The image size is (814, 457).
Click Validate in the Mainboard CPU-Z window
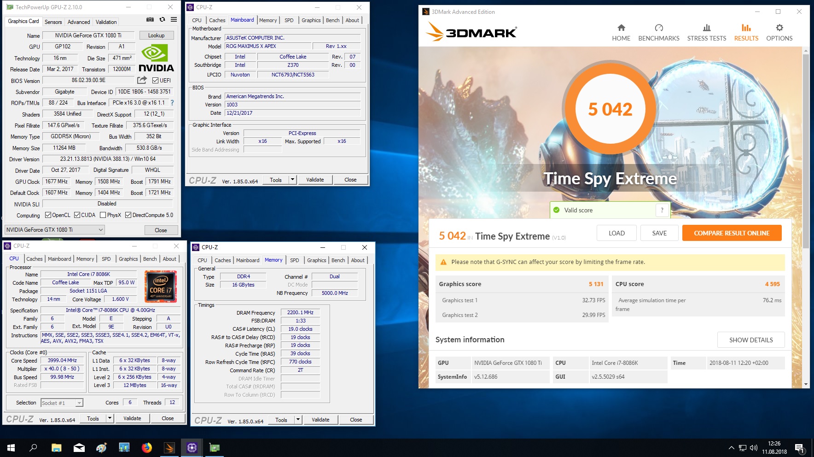(315, 180)
